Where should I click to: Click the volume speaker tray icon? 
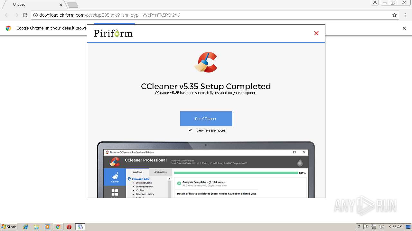(x=381, y=227)
